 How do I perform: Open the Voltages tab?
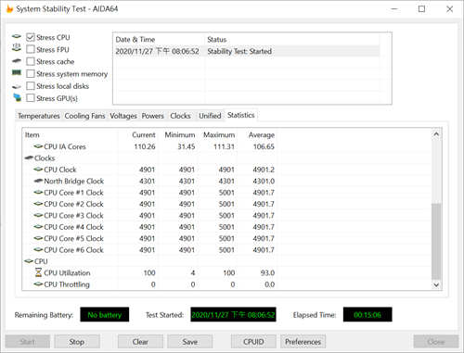pos(123,116)
